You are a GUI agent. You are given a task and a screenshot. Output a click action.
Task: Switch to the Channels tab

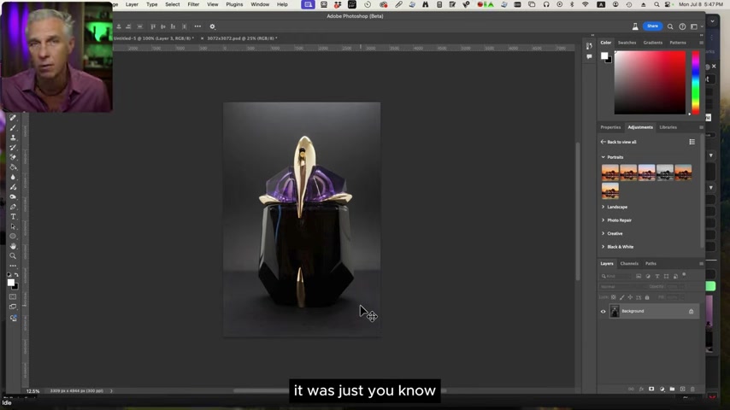click(x=629, y=263)
